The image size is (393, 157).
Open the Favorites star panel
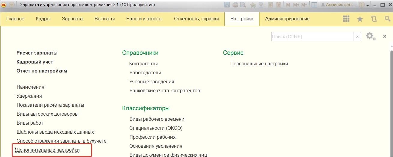point(360,19)
